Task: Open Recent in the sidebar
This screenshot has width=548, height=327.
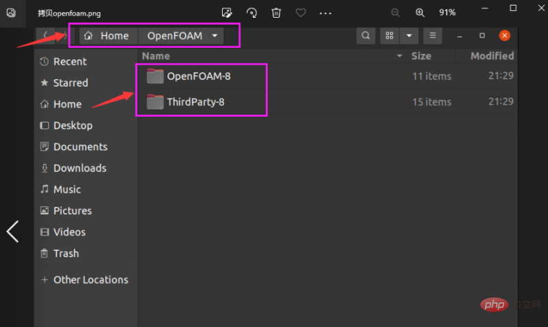Action: pos(86,61)
